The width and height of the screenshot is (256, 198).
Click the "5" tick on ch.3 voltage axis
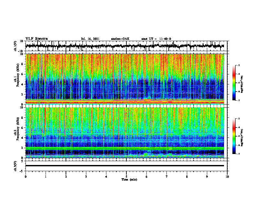(x=23, y=161)
